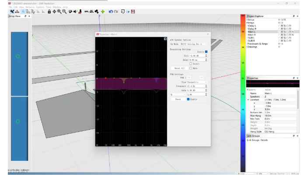The image size is (307, 180).
Task: Open the Op Mode voicing dropdown
Action: tap(194, 44)
